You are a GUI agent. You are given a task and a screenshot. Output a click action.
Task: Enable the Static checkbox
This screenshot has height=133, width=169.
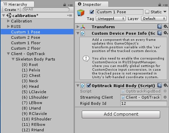147,12
